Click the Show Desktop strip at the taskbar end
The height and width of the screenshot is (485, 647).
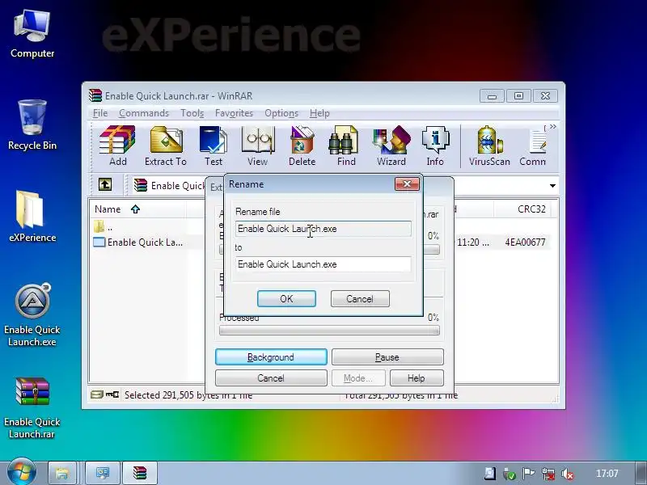click(641, 473)
